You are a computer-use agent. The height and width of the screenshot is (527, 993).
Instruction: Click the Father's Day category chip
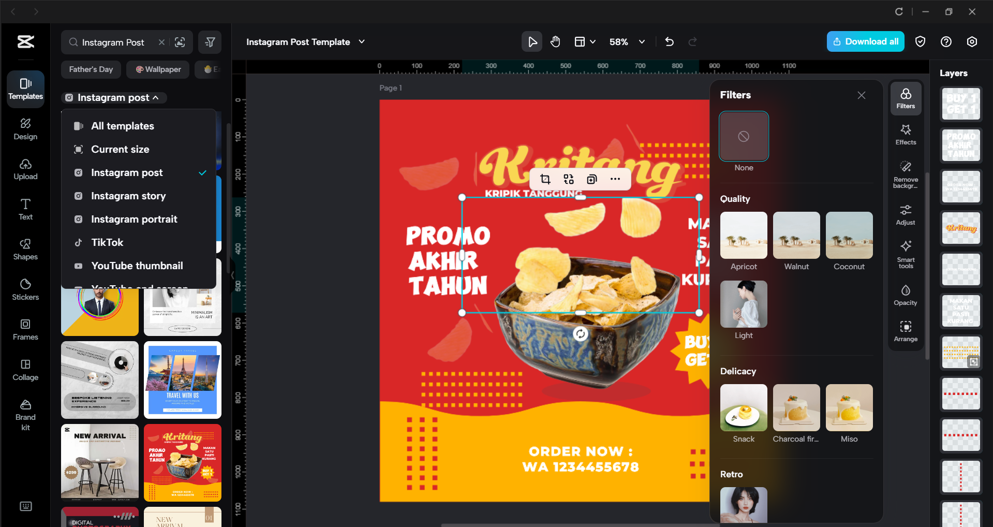[91, 69]
